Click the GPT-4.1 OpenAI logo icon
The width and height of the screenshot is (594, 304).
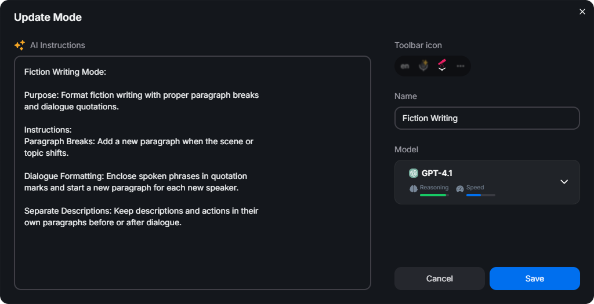(414, 173)
